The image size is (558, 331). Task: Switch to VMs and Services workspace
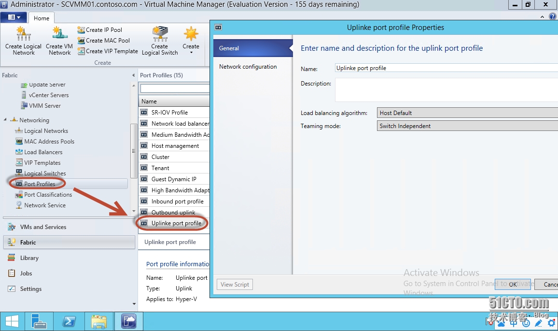[70, 227]
